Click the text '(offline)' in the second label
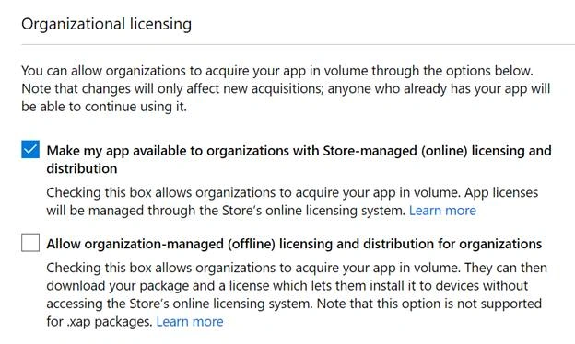Image resolution: width=575 pixels, height=344 pixels. (252, 244)
